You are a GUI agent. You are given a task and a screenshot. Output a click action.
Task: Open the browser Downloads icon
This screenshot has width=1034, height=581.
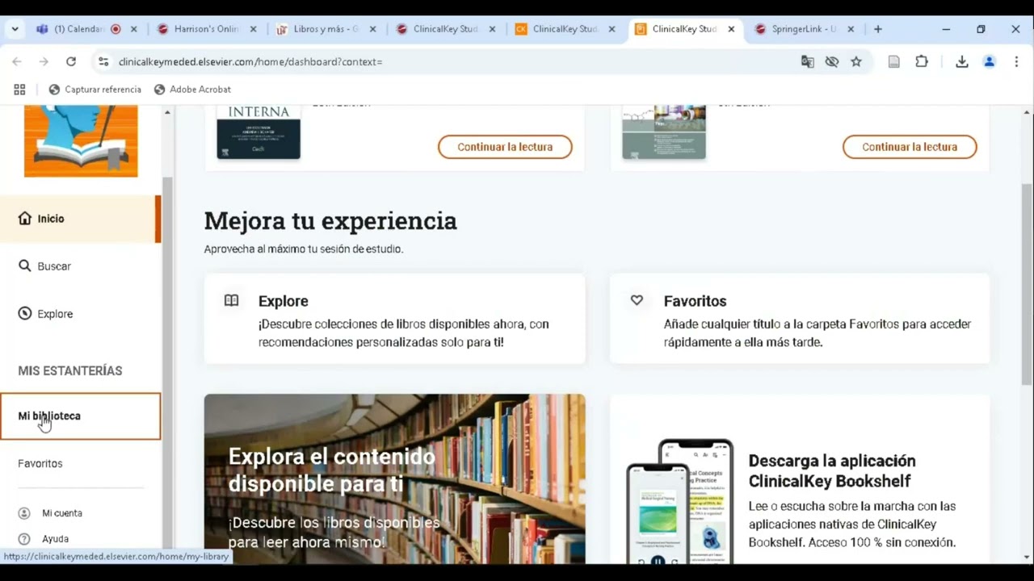[x=961, y=61]
